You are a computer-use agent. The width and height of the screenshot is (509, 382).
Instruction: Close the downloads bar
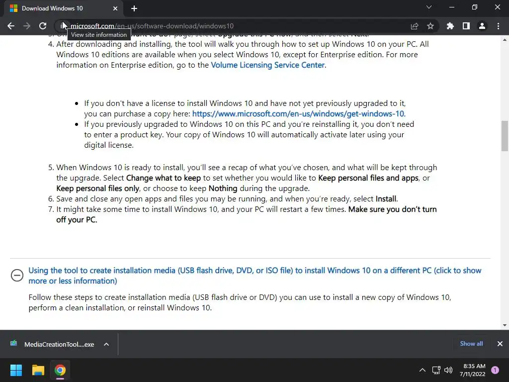pos(500,344)
